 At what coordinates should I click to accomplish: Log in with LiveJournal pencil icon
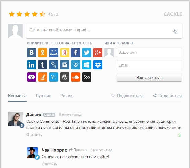(x=54, y=65)
